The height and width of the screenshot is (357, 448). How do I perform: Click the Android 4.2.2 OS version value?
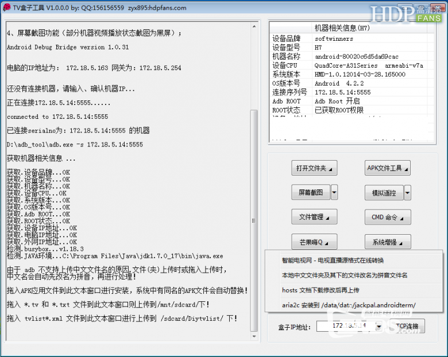tap(339, 83)
